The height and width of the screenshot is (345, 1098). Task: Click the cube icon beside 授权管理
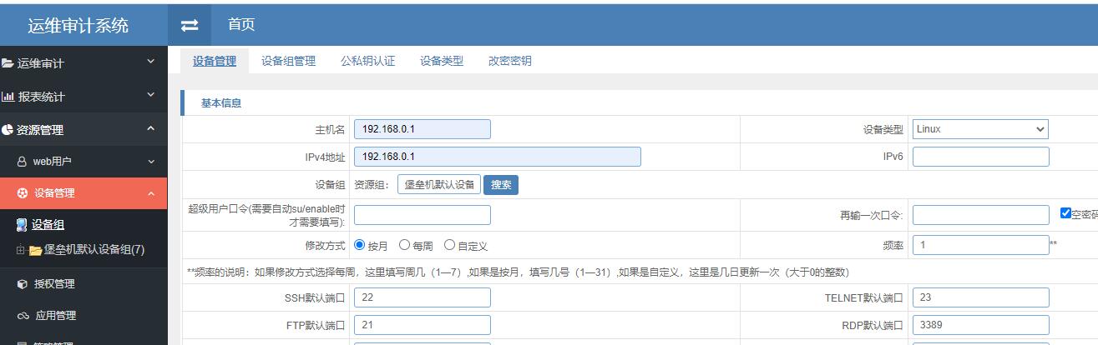[x=22, y=284]
